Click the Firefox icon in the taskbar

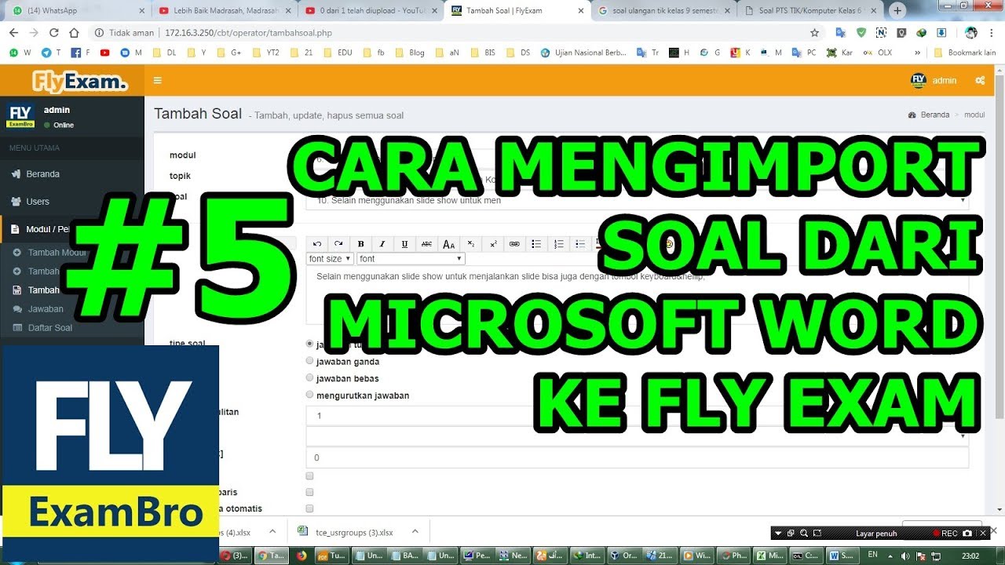301,555
